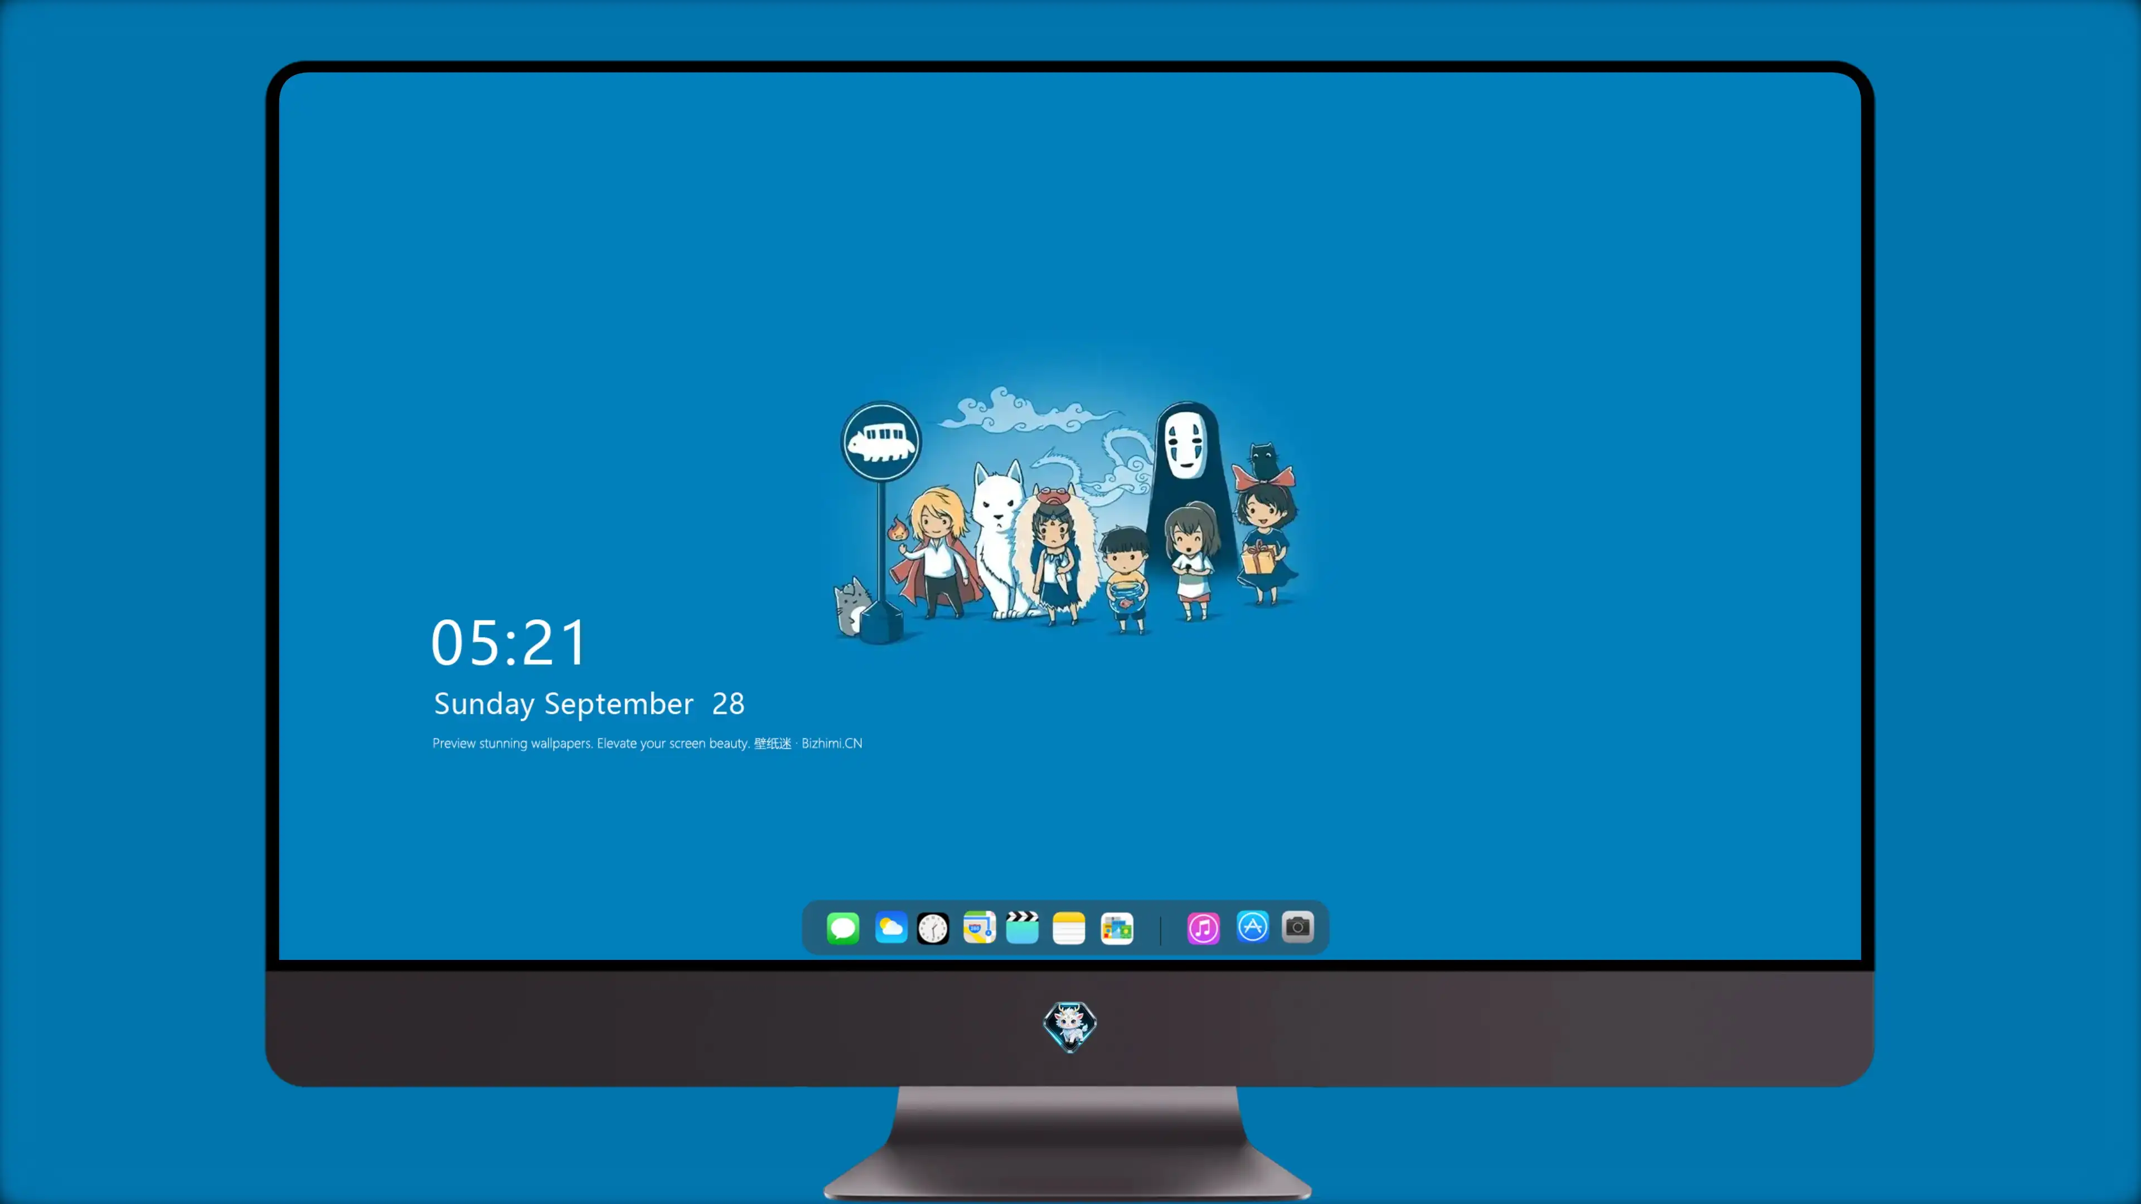Image resolution: width=2141 pixels, height=1204 pixels.
Task: Open the Camera app in the dock
Action: 1297,926
